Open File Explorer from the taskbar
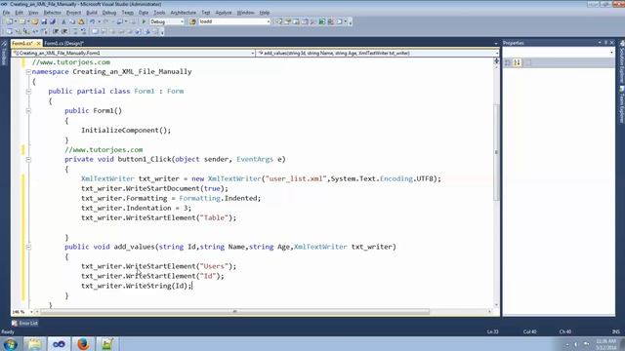This screenshot has width=625, height=351. tap(35, 344)
